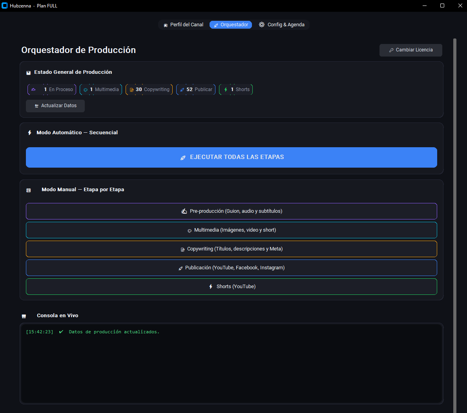
Task: Click the Cambiar Licencia button
Action: click(411, 50)
